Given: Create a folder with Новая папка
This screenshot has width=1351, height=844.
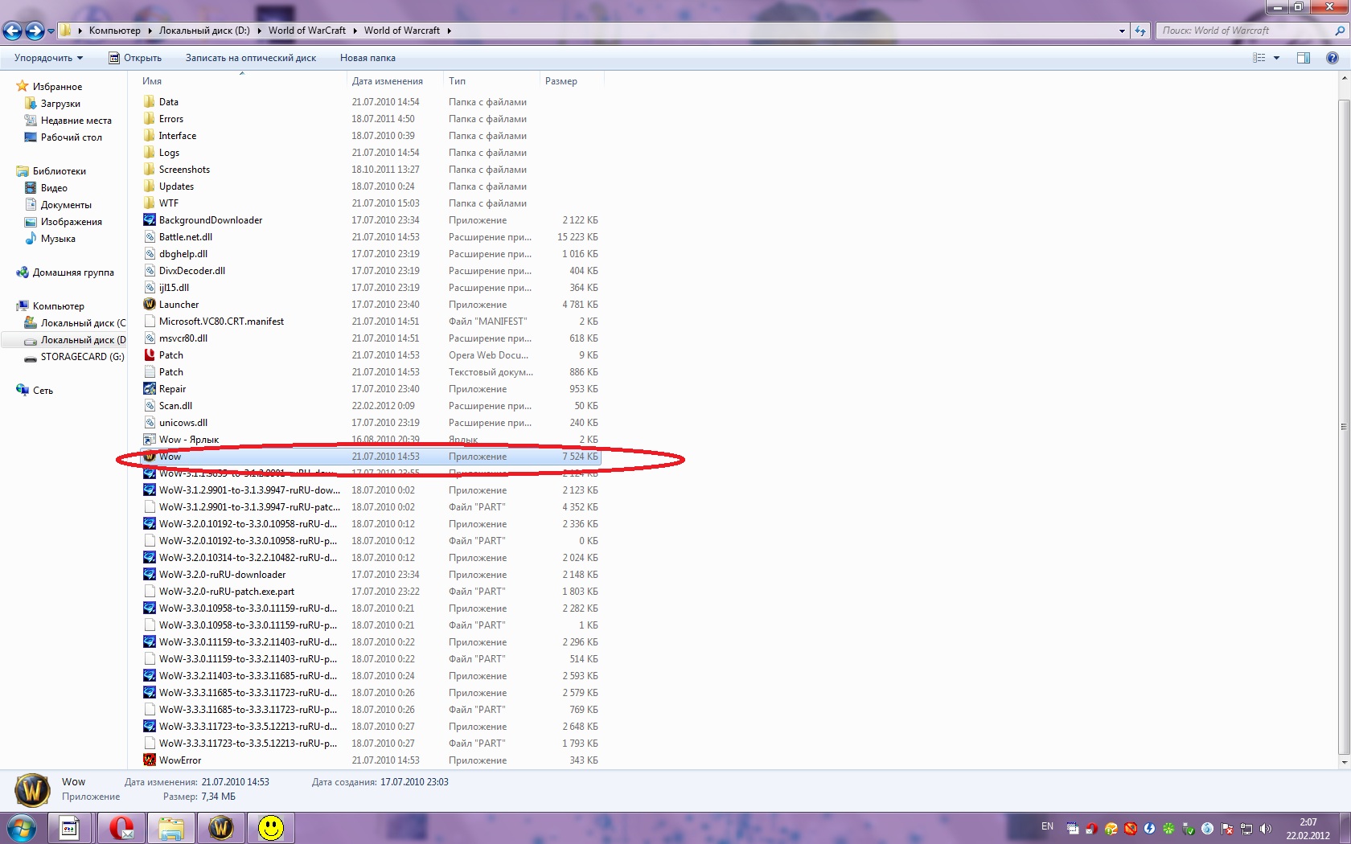Looking at the screenshot, I should [x=368, y=58].
